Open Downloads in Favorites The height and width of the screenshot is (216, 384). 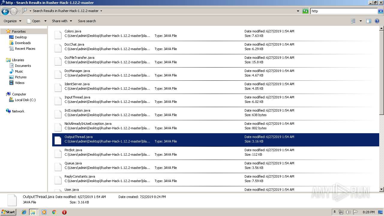[23, 43]
